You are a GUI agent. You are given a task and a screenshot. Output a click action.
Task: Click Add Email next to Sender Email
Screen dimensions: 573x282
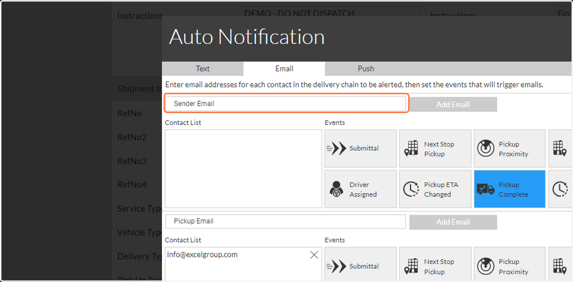point(453,104)
